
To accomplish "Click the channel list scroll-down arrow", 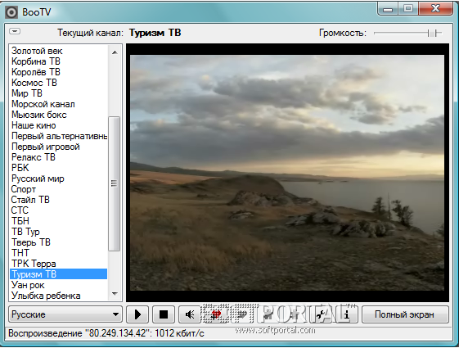I will coord(115,293).
